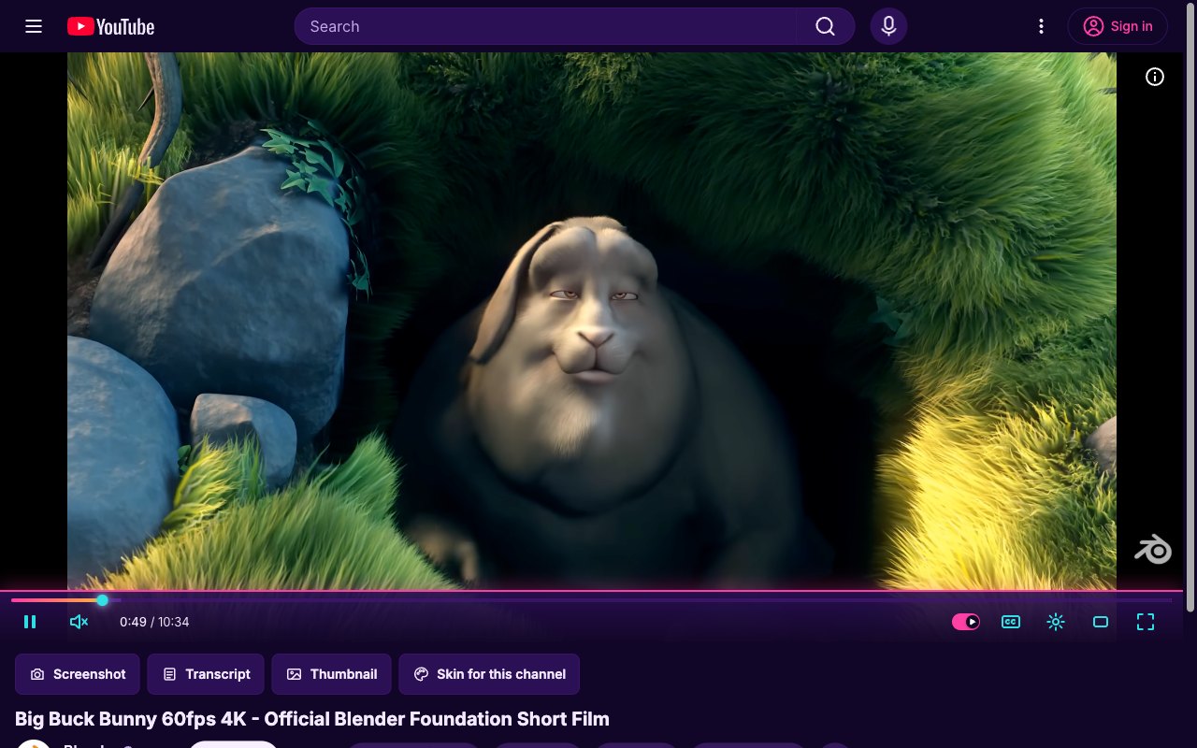
Task: Click the Search text field
Action: pyautogui.click(x=546, y=26)
